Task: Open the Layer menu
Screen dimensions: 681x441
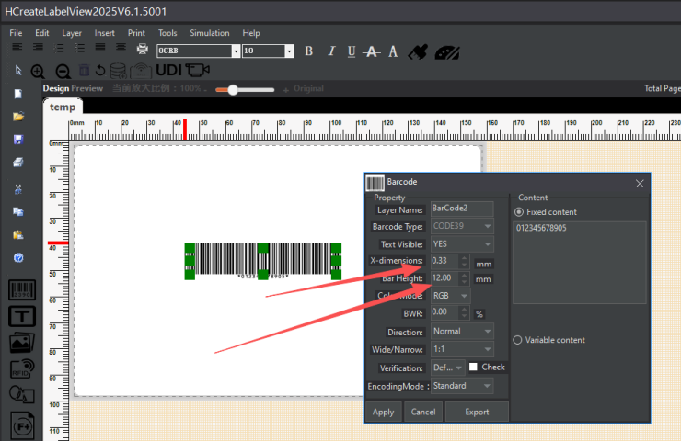Action: pos(72,33)
